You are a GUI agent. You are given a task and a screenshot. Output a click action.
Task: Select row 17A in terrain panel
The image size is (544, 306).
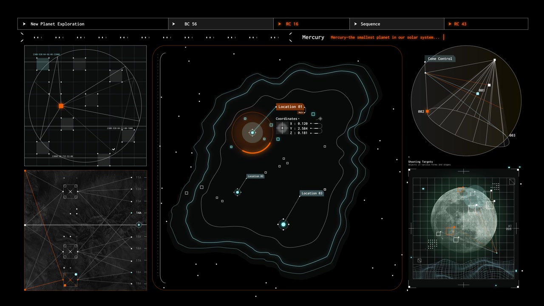tap(139, 261)
